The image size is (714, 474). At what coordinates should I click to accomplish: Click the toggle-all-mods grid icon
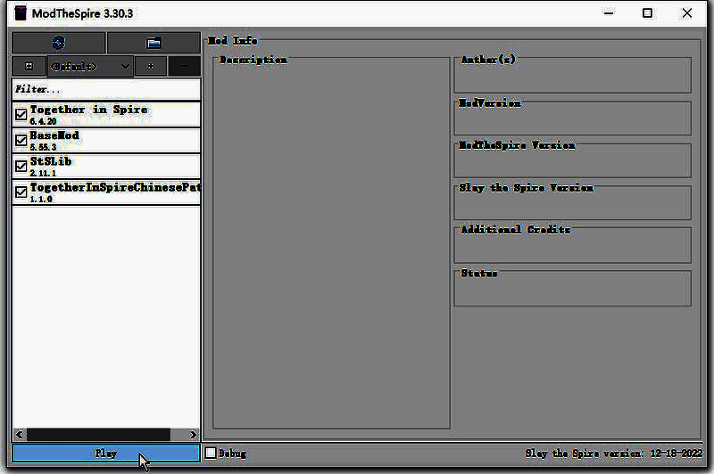coord(29,66)
